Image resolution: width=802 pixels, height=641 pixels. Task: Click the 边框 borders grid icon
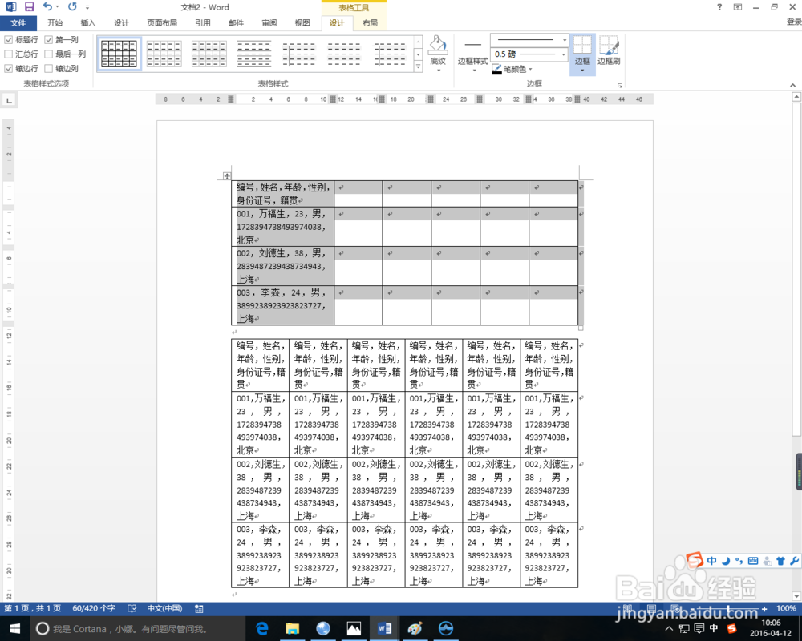582,45
